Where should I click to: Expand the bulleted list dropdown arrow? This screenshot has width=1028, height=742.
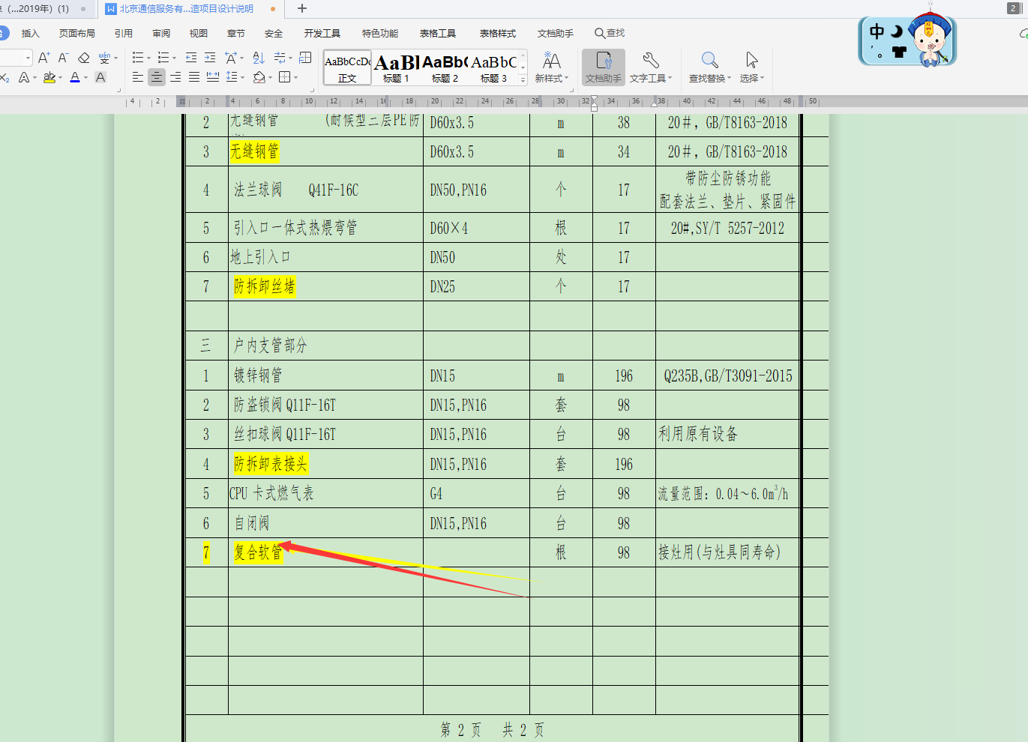click(148, 58)
